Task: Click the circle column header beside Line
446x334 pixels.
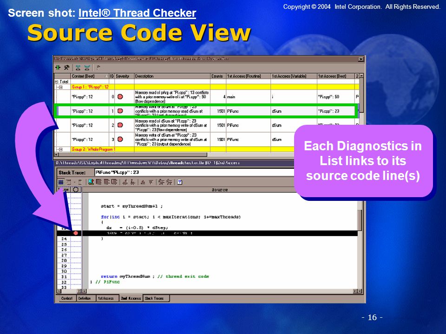Action: (76, 189)
